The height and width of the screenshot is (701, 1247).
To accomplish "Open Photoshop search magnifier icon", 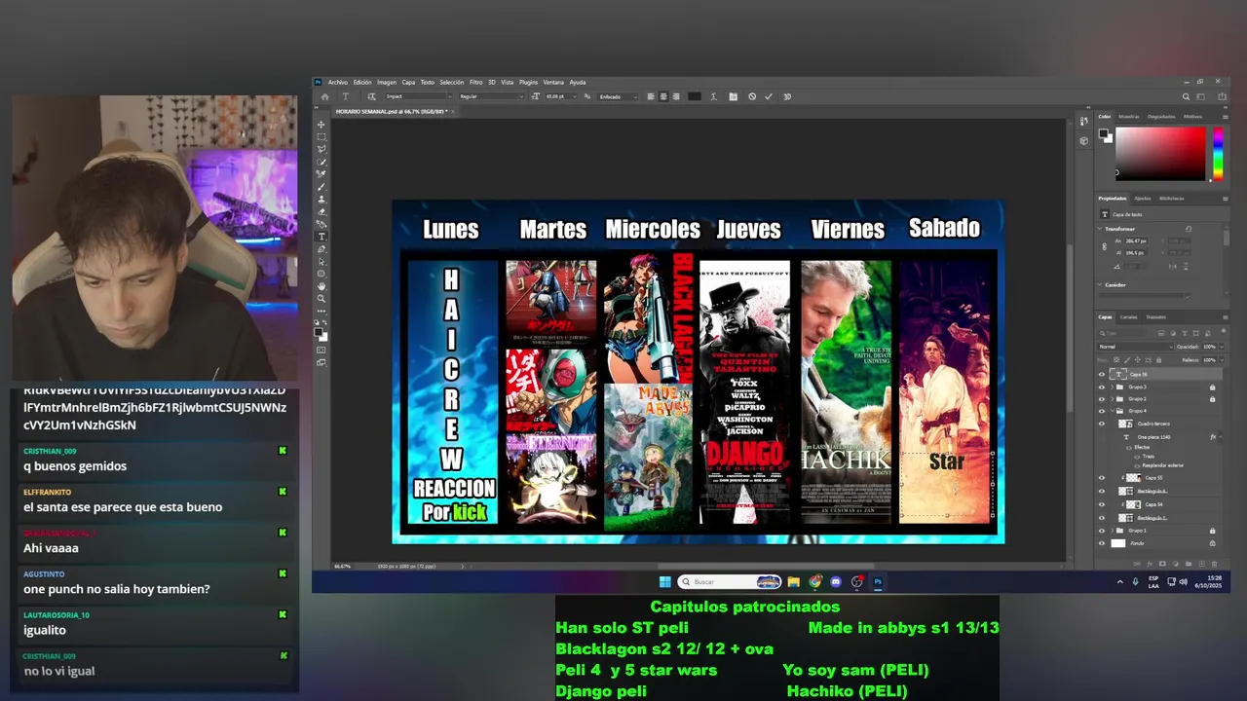I will 1186,96.
